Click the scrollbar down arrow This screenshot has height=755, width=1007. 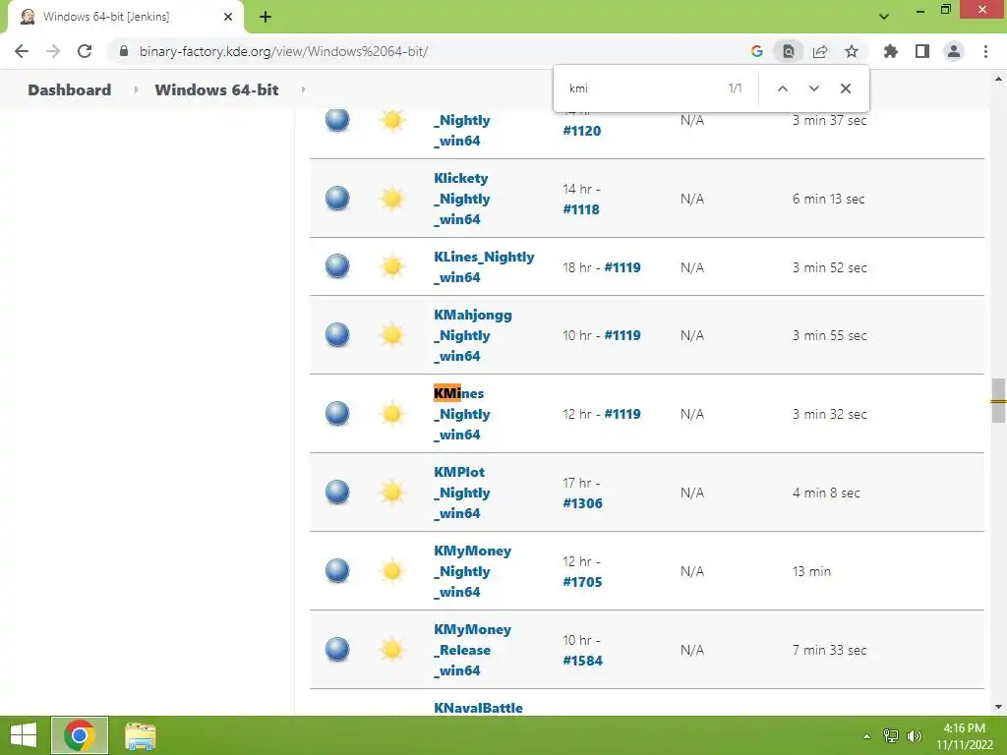point(998,707)
